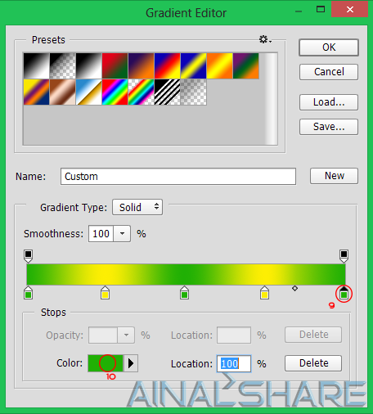This screenshot has width=373, height=414.
Task: Click the color Location field showing 100
Action: 234,363
